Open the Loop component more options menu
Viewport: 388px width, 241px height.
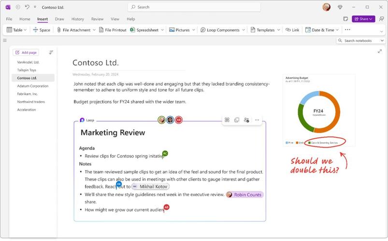pyautogui.click(x=257, y=120)
